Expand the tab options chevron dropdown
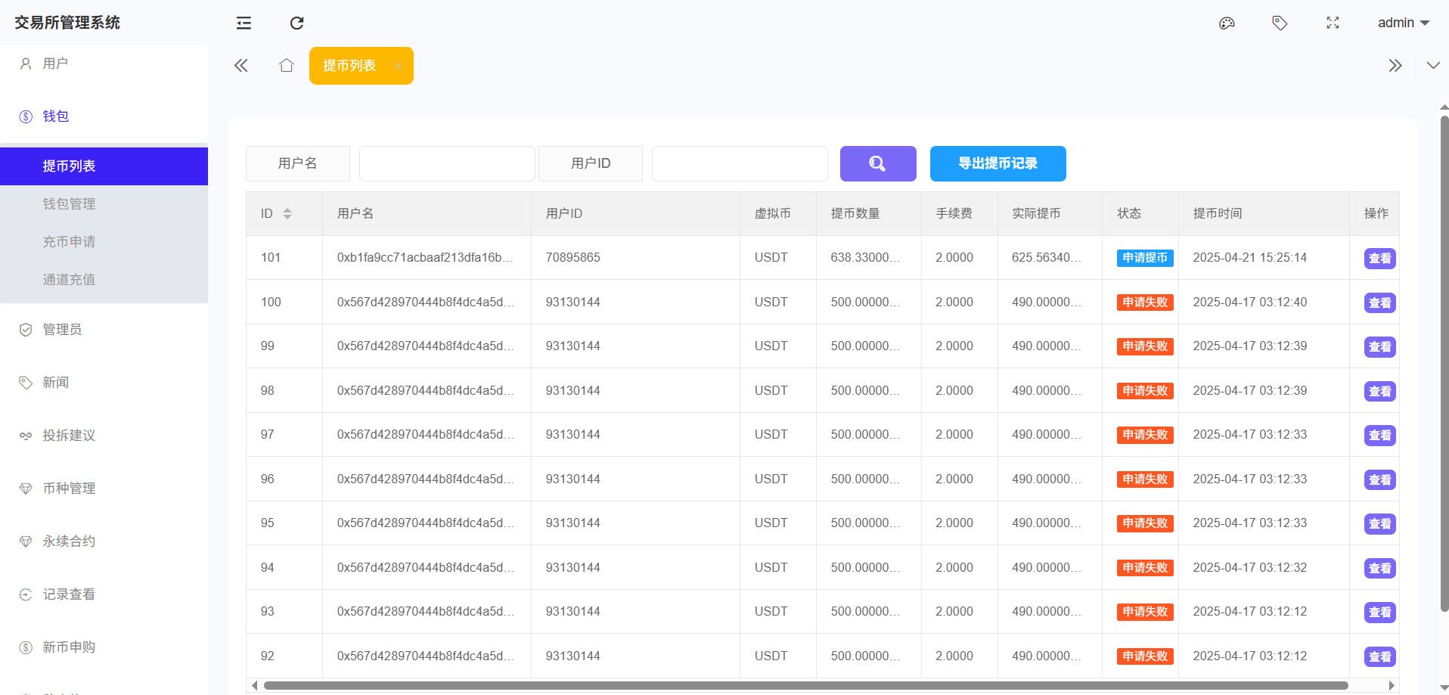Viewport: 1449px width, 695px height. (1432, 66)
